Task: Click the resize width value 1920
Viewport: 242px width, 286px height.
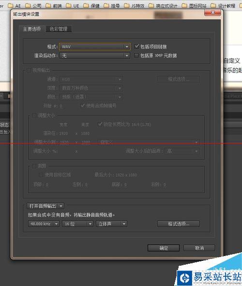Action: click(x=64, y=142)
